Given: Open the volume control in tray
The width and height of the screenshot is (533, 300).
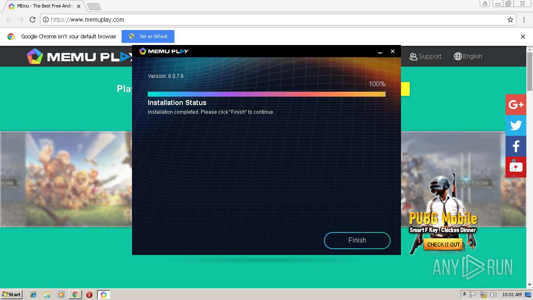Looking at the screenshot, I should 494,295.
